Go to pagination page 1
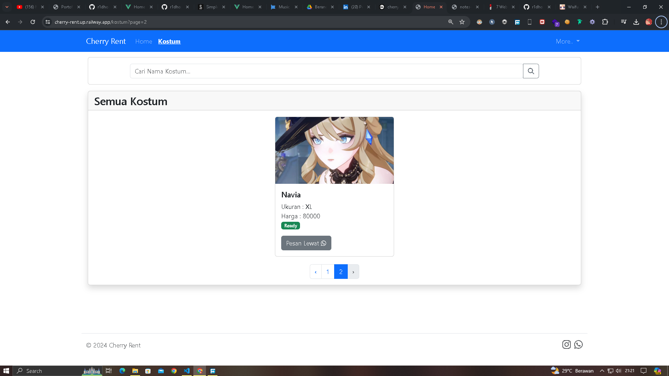669x376 pixels. tap(328, 272)
